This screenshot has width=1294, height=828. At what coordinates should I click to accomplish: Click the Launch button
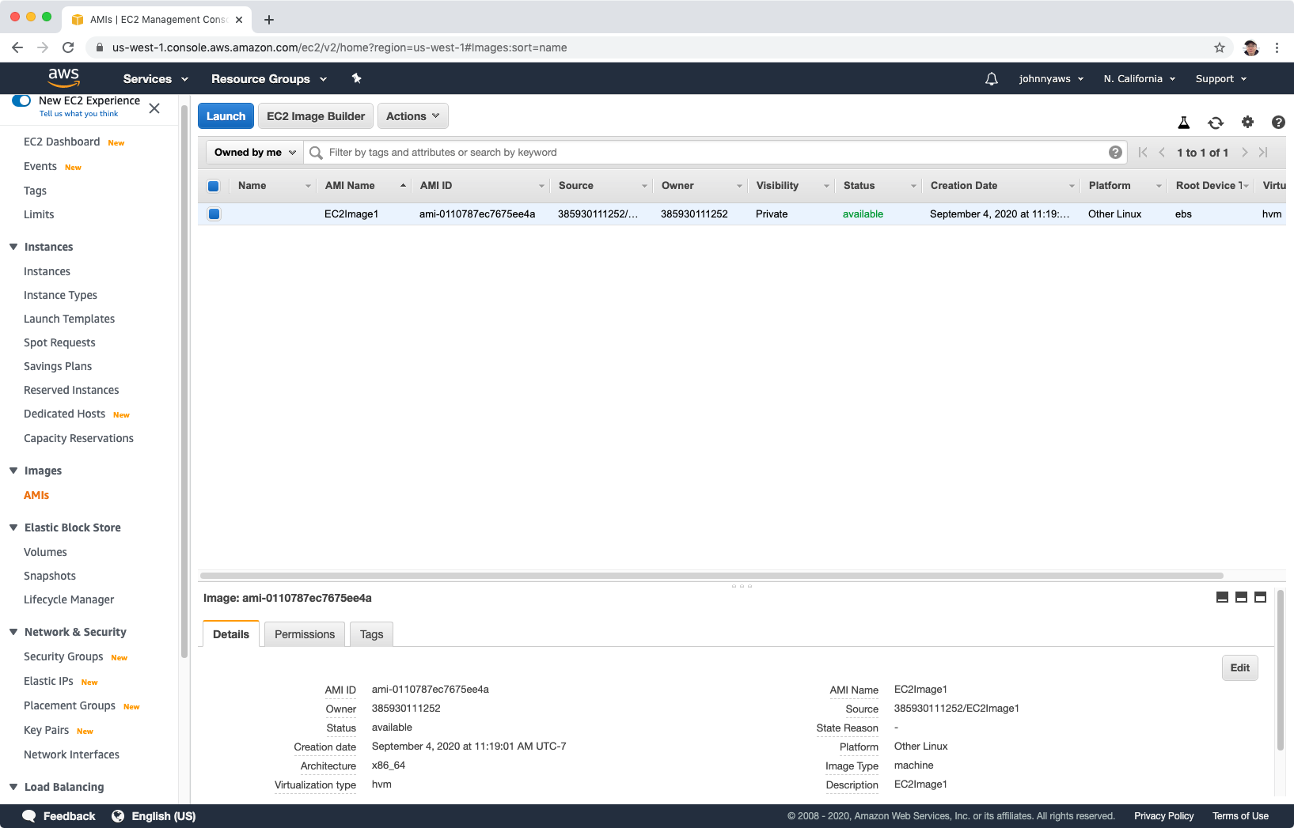(226, 116)
